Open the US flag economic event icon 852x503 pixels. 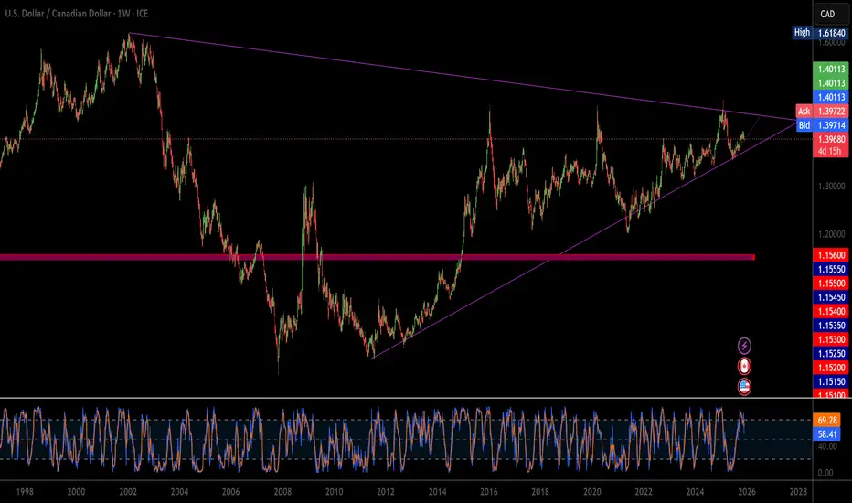[744, 387]
